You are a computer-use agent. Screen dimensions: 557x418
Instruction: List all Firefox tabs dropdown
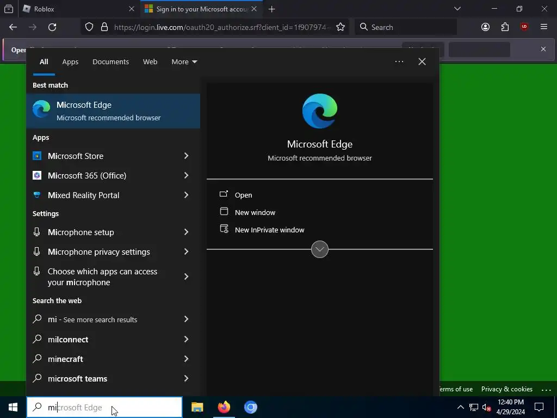pos(457,9)
